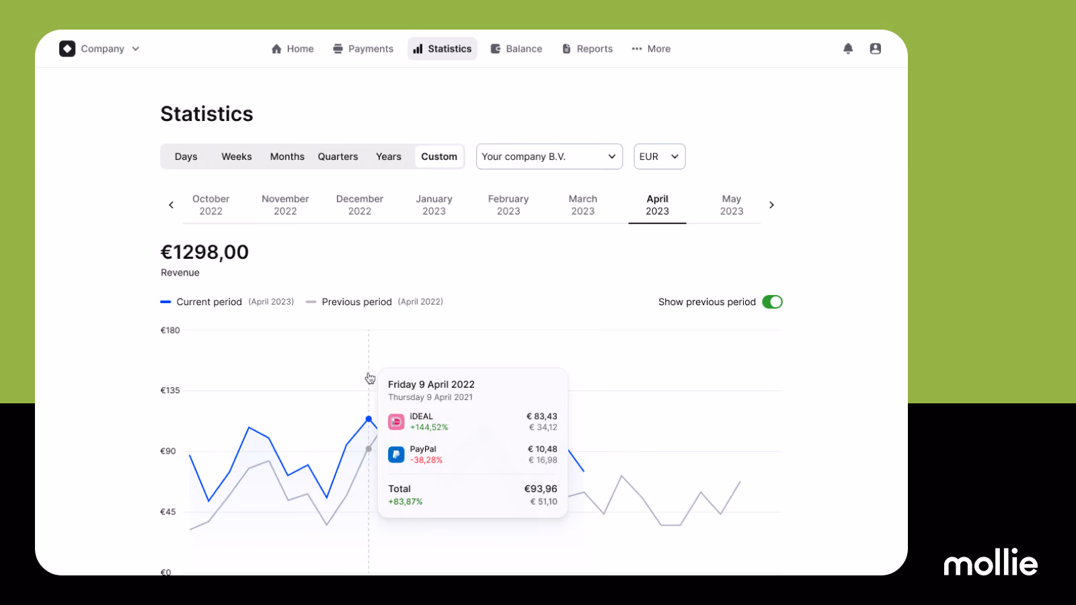
Task: Select February 2023
Action: coord(508,205)
